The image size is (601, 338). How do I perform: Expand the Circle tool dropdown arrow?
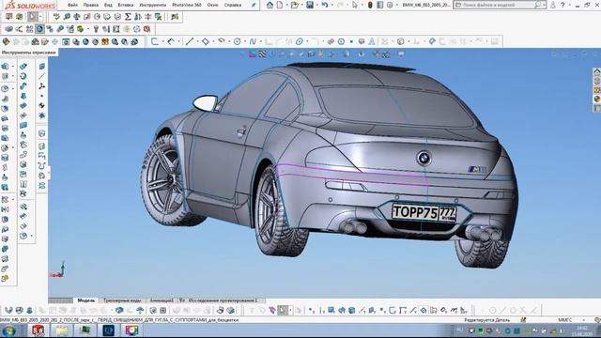(244, 41)
